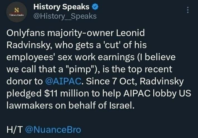Visit the @NuanceBro mentioned profile
The height and width of the screenshot is (138, 198).
[x=53, y=129]
